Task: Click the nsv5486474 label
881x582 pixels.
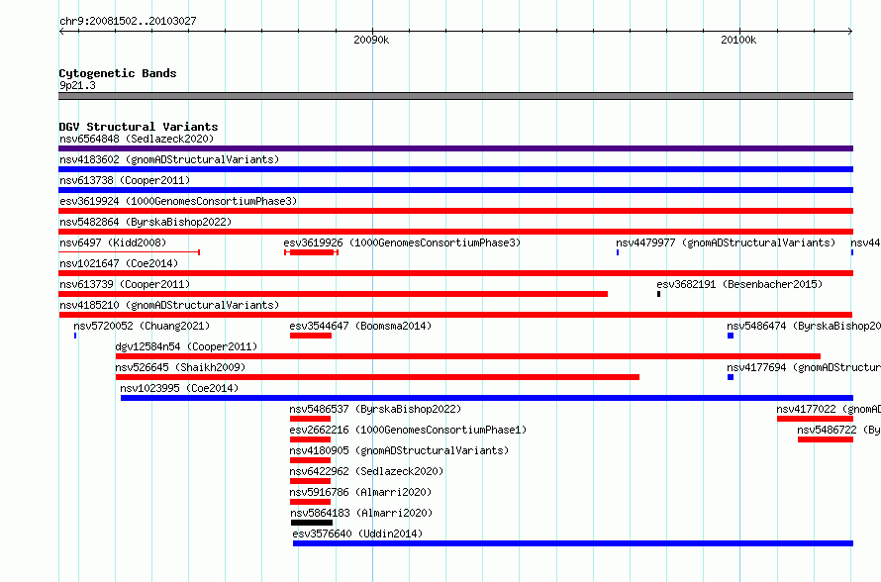Action: (x=804, y=326)
